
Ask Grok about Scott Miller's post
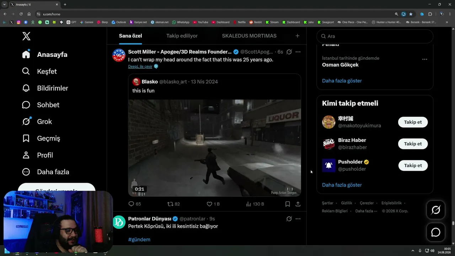click(x=289, y=52)
